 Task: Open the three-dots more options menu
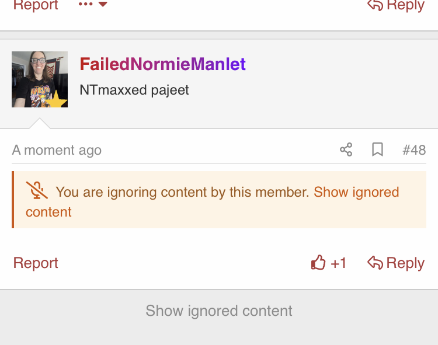[85, 4]
